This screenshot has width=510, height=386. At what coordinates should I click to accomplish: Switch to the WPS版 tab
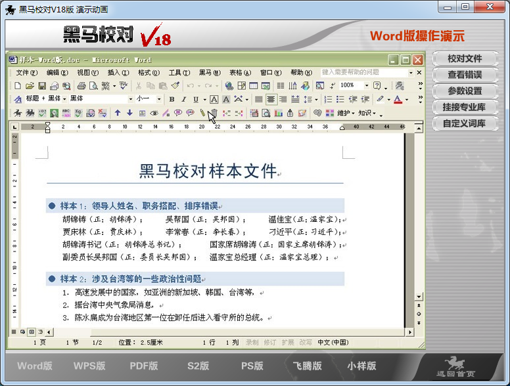89,366
